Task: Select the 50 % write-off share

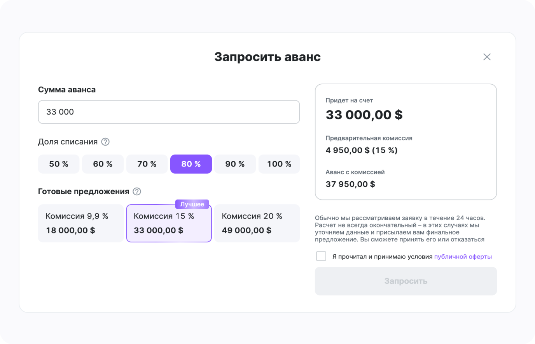Action: (59, 164)
